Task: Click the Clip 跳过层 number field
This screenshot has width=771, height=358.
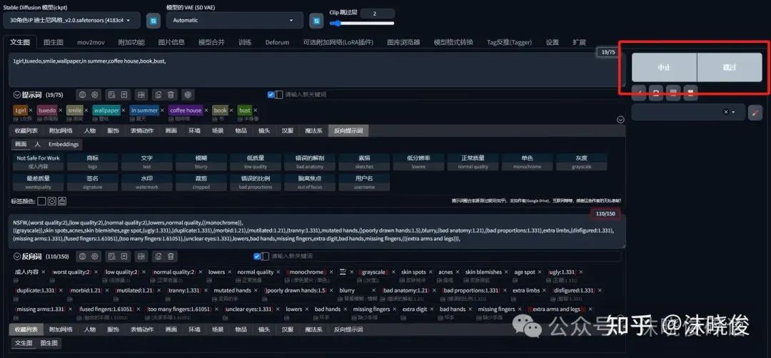Action: (x=377, y=14)
